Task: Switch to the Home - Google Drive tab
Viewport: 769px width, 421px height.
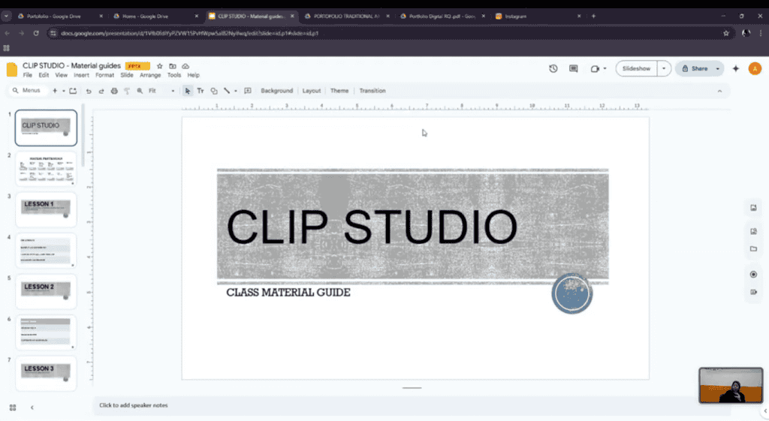Action: tap(155, 17)
